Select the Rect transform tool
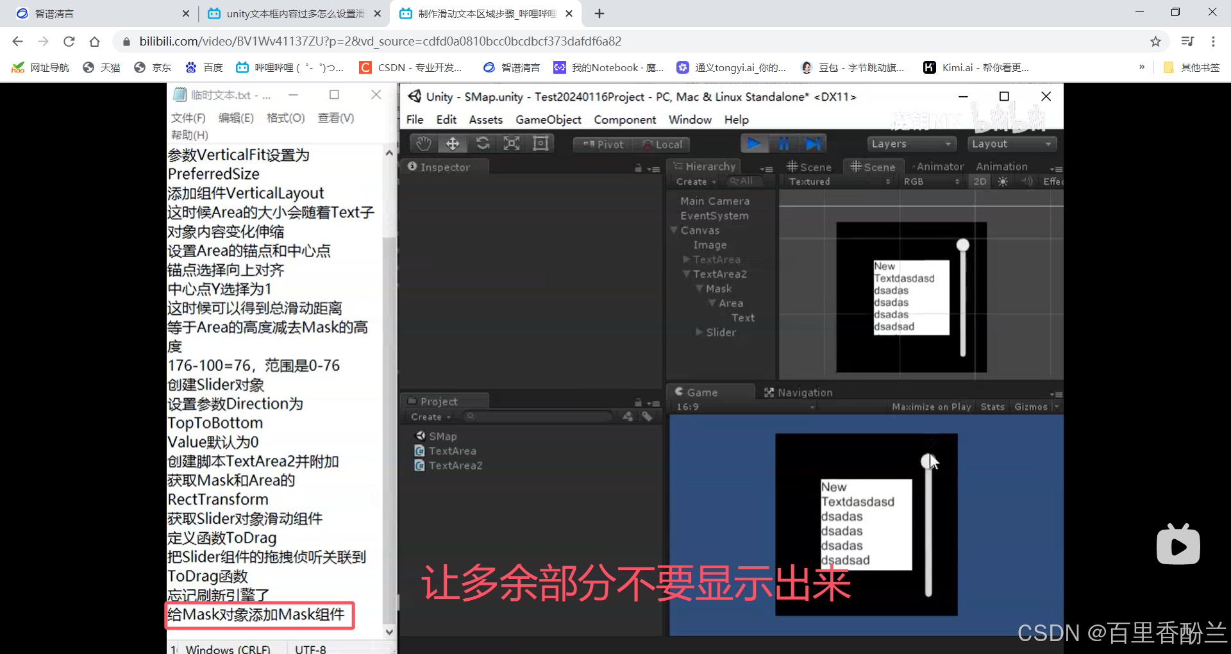 tap(540, 144)
